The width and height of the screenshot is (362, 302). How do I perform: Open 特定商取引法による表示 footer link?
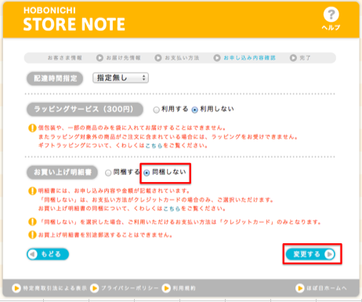[55, 289]
